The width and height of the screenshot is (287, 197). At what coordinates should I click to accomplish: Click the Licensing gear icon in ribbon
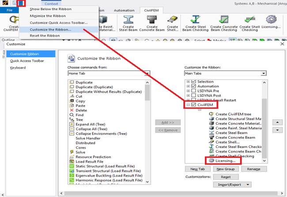point(271,19)
